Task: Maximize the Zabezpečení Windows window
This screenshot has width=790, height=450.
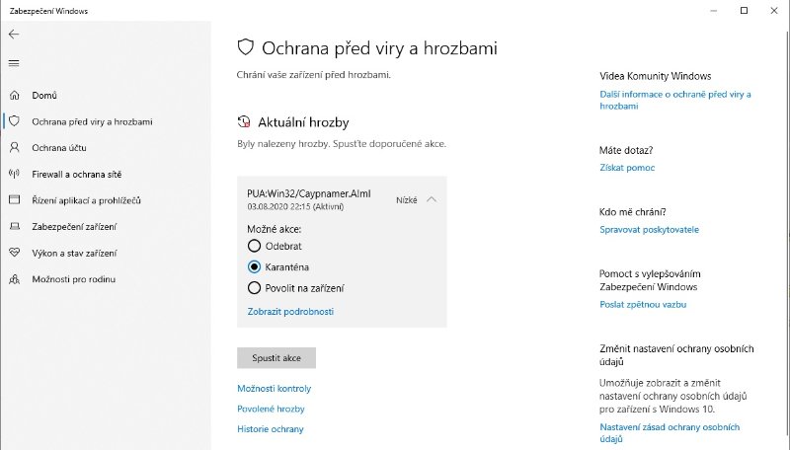Action: click(744, 11)
